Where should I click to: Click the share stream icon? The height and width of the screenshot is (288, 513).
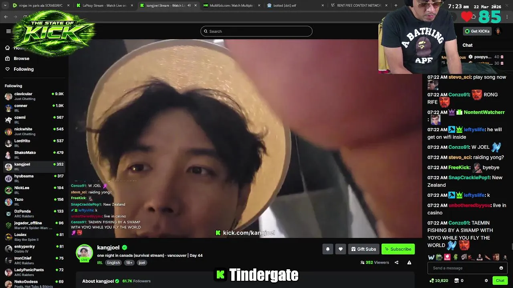(396, 262)
